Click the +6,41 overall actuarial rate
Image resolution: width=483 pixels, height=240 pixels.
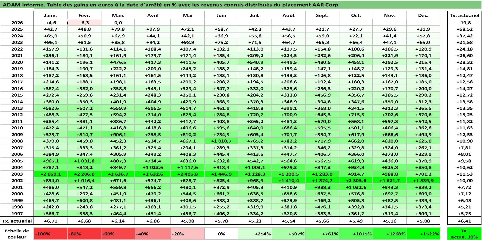click(x=464, y=221)
